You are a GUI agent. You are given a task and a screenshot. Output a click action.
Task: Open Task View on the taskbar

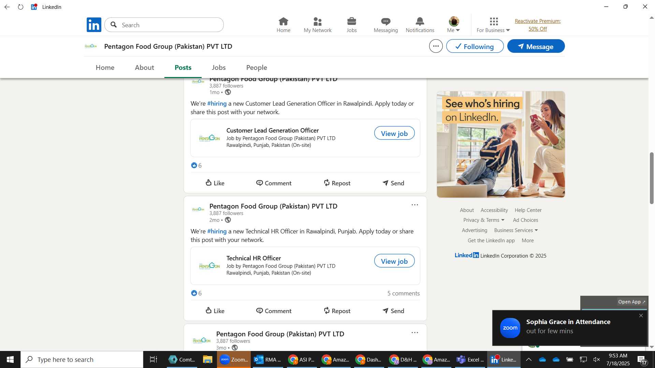(154, 359)
